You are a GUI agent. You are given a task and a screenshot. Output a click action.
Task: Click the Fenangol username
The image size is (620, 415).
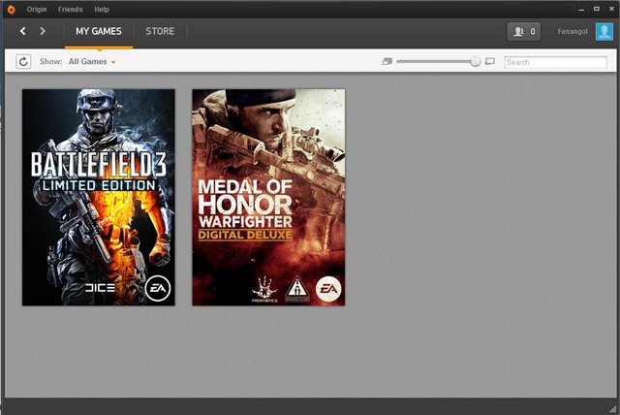click(x=573, y=31)
